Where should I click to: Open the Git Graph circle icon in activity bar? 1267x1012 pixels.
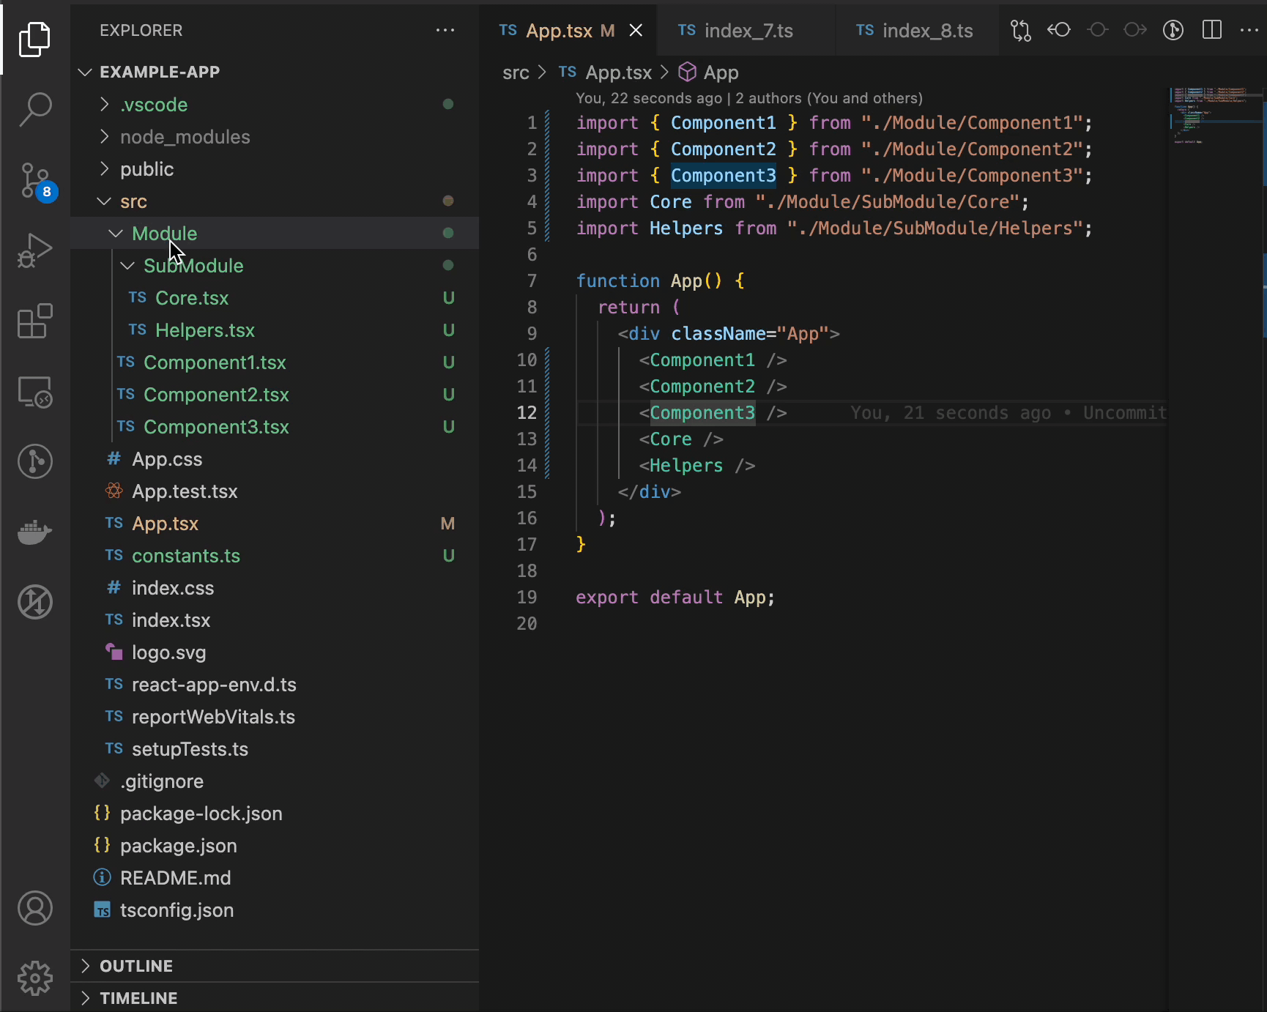[34, 461]
